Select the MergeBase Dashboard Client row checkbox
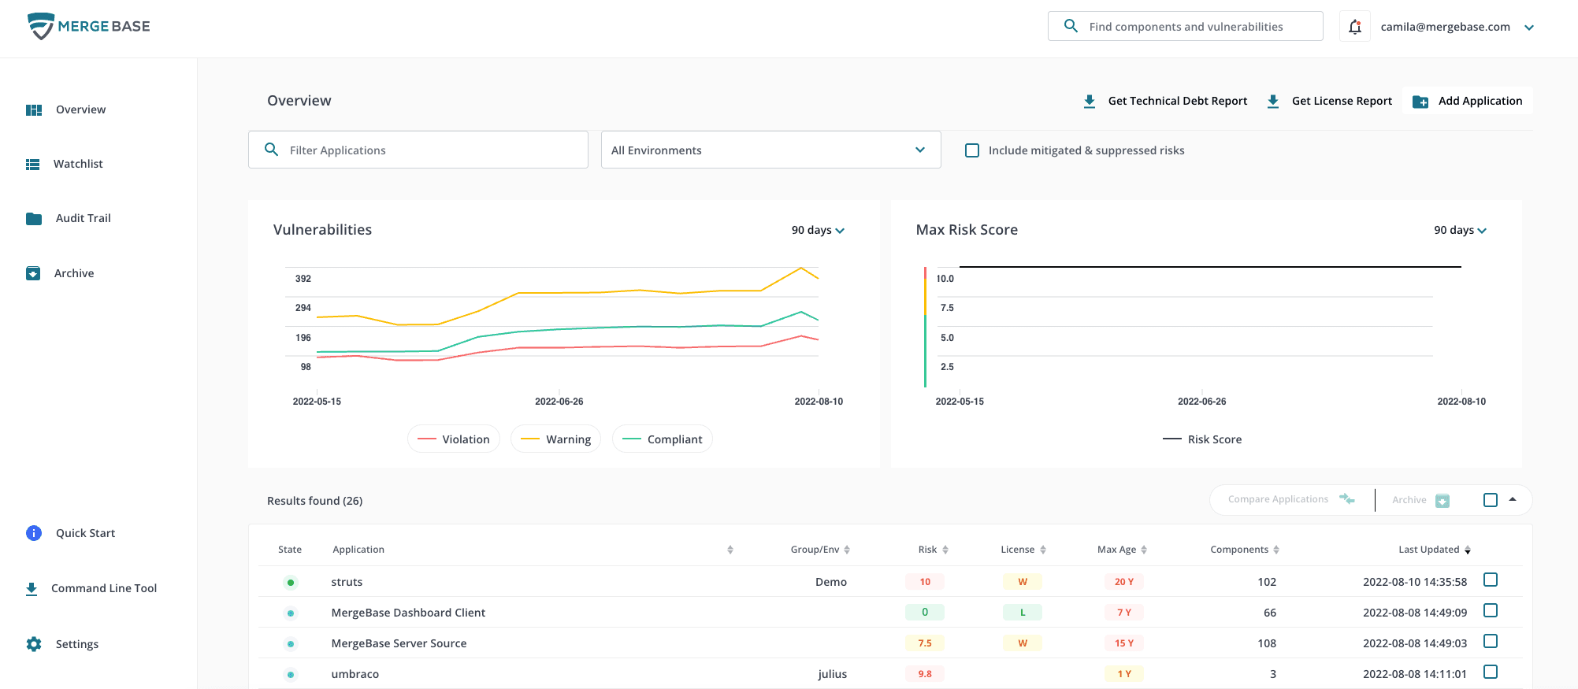Screen dimensions: 1578x689 1491,610
